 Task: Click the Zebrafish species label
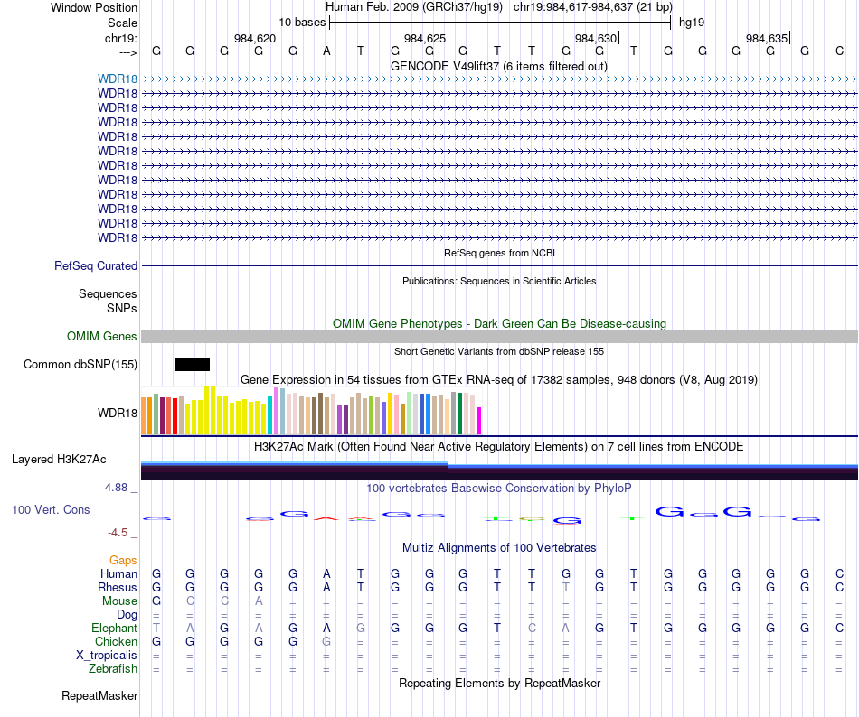click(113, 669)
